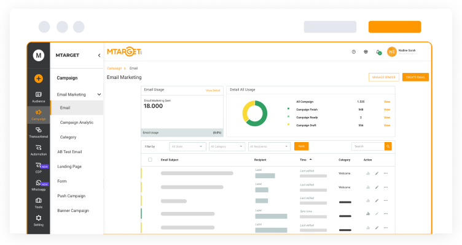Select Landing Page in campaign menu
The width and height of the screenshot is (462, 245).
(x=69, y=166)
